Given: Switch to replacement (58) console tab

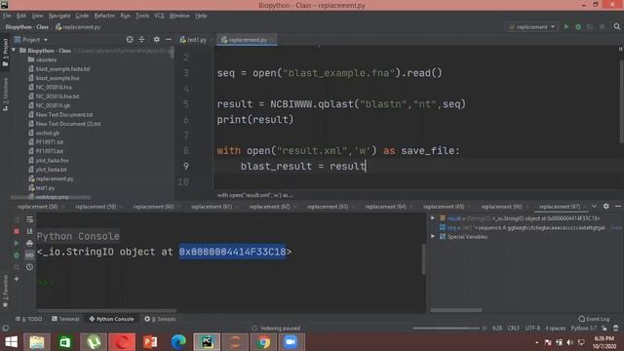Looking at the screenshot, I should pos(37,207).
